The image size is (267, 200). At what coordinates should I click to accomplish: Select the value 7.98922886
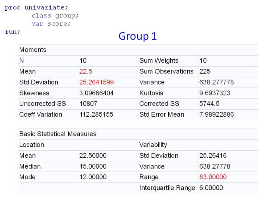217,114
